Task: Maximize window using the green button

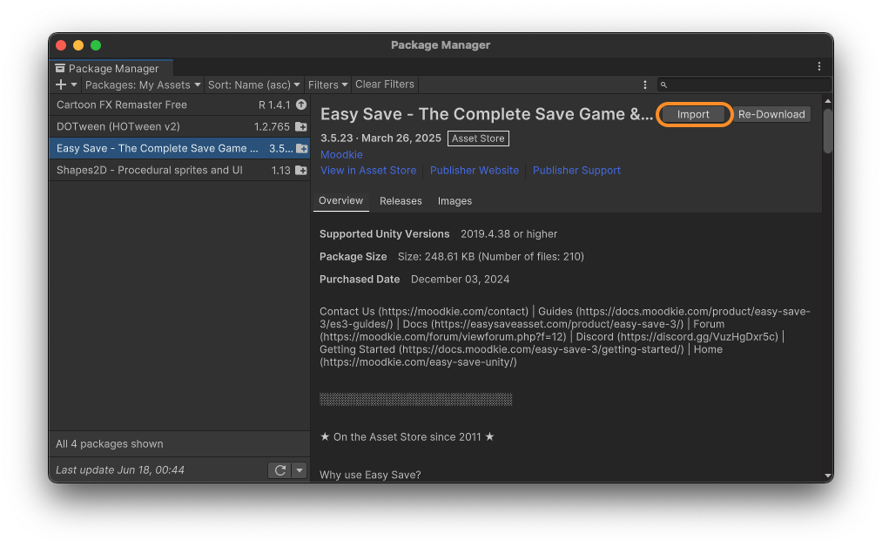Action: [x=96, y=45]
